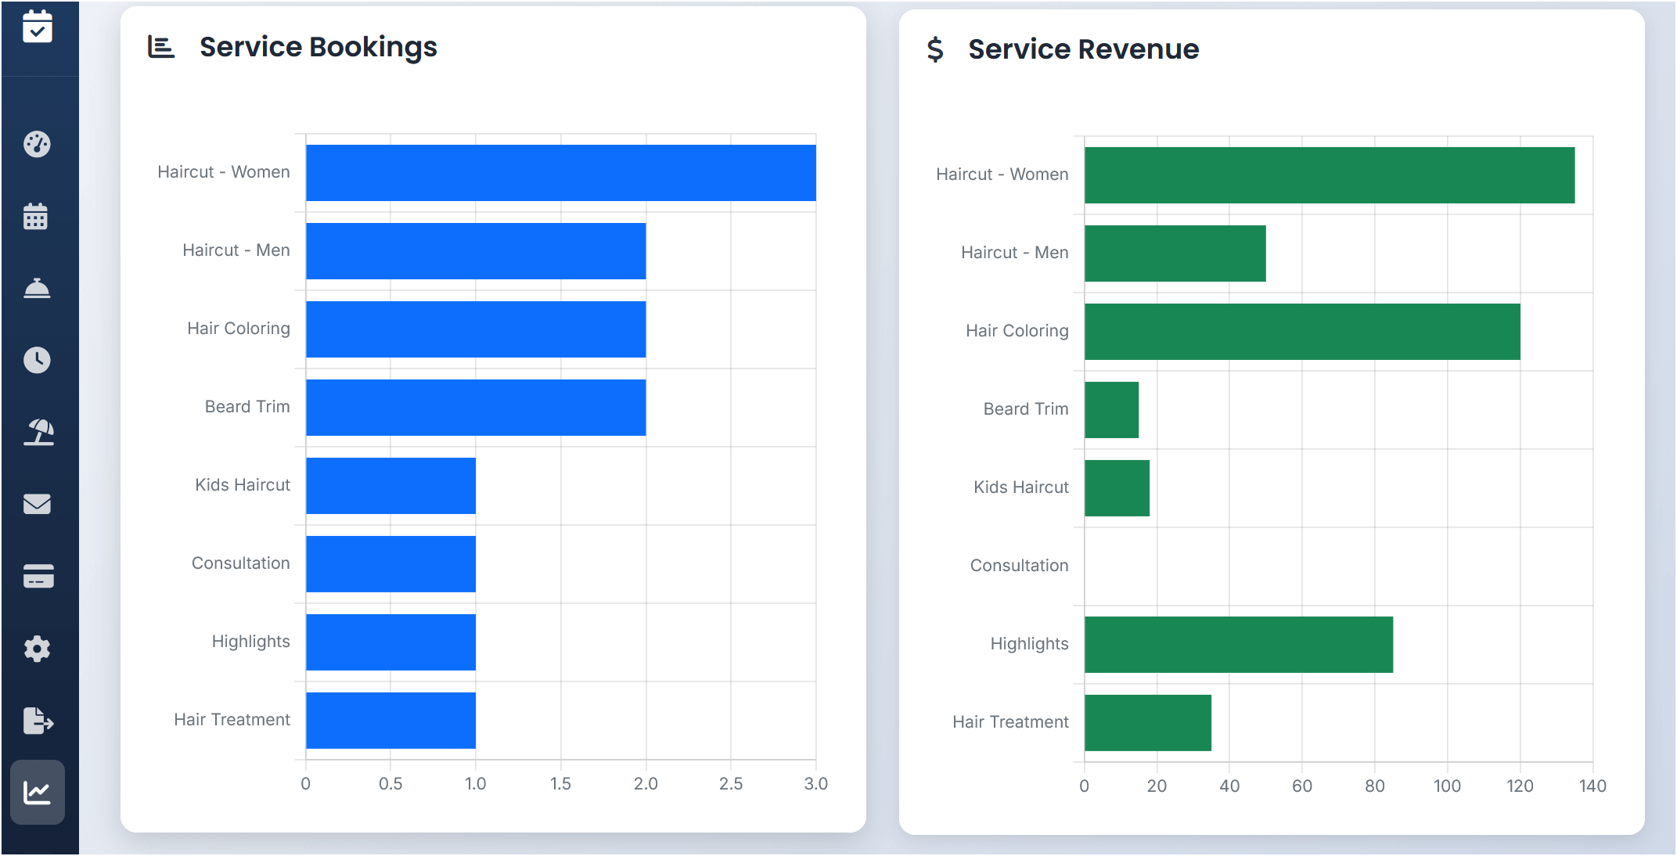Click the Service Revenue heading

1084,49
